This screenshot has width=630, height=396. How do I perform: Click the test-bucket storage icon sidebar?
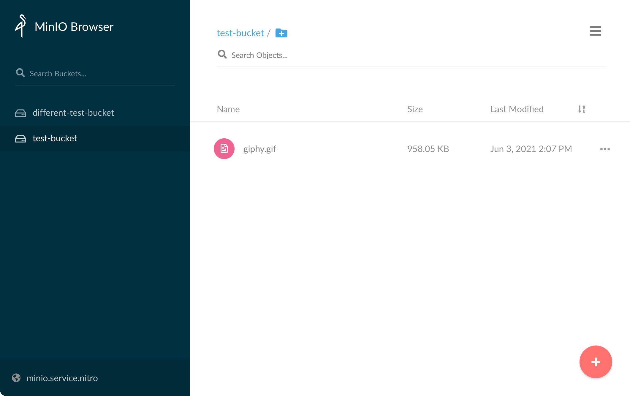(20, 138)
